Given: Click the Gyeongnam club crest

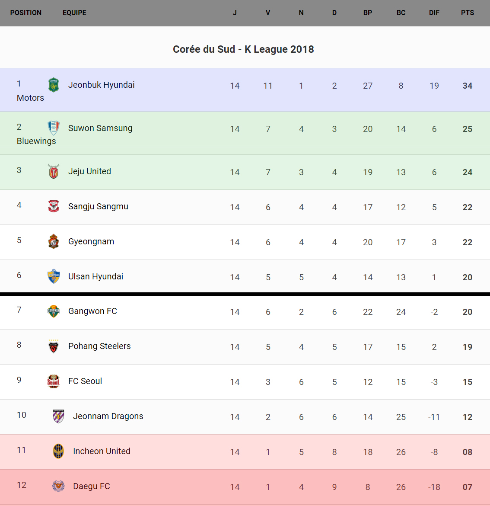Looking at the screenshot, I should [x=54, y=241].
